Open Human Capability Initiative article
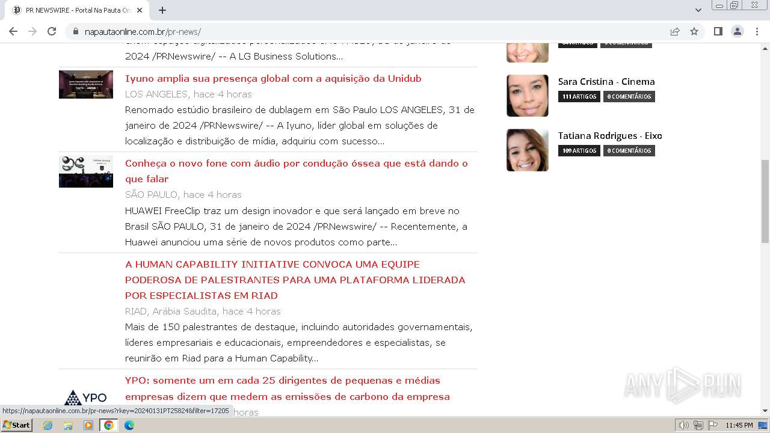Image resolution: width=770 pixels, height=433 pixels. pos(295,280)
